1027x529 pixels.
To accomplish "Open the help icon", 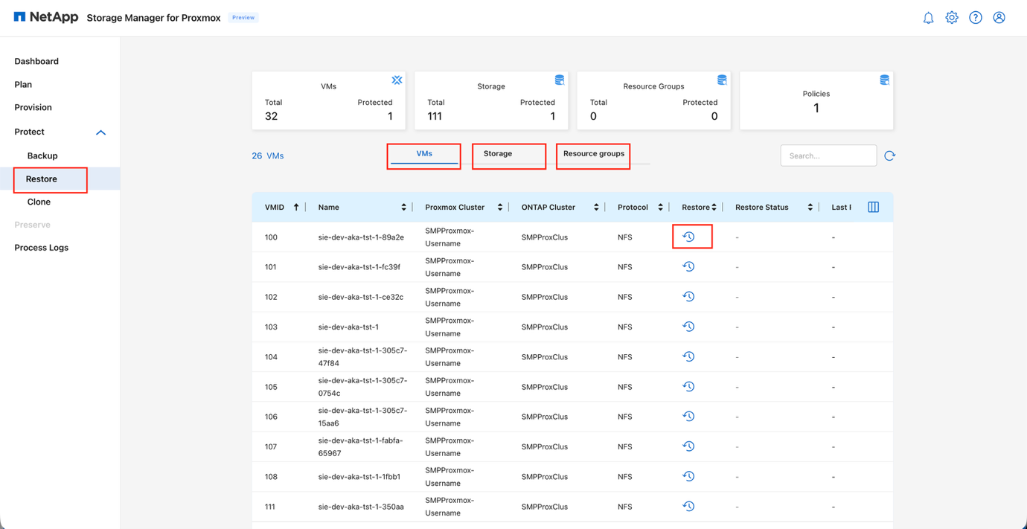I will [x=976, y=17].
